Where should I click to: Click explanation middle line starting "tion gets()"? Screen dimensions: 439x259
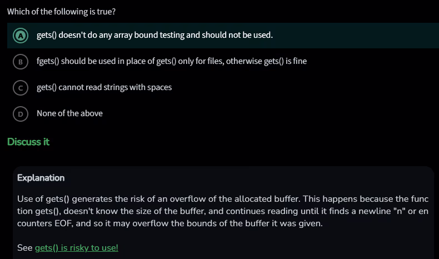(x=222, y=211)
